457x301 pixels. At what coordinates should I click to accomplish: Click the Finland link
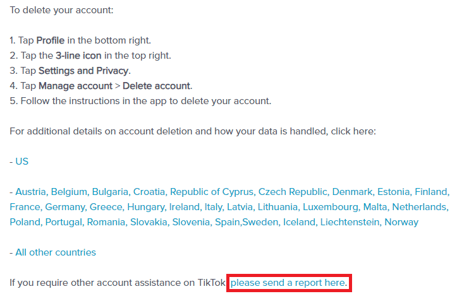[x=431, y=192]
